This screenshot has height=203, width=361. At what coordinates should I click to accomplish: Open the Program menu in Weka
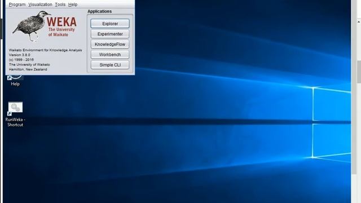pos(17,5)
